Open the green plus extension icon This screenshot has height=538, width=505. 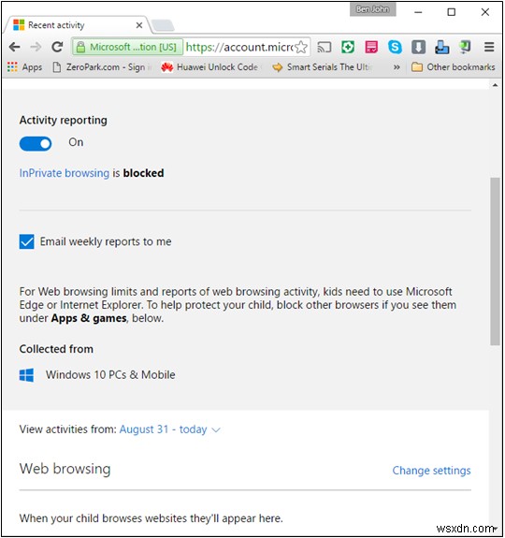tap(348, 47)
